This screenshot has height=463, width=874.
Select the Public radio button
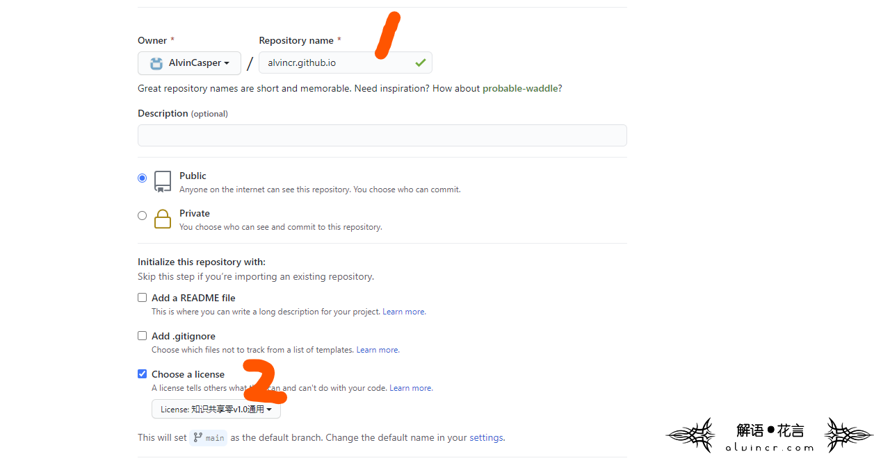pos(143,178)
